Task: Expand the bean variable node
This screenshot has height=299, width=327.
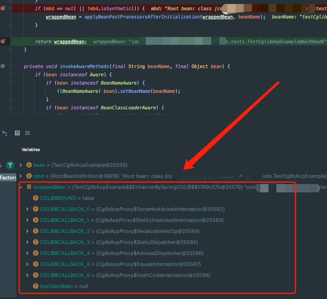Action: [x=20, y=165]
